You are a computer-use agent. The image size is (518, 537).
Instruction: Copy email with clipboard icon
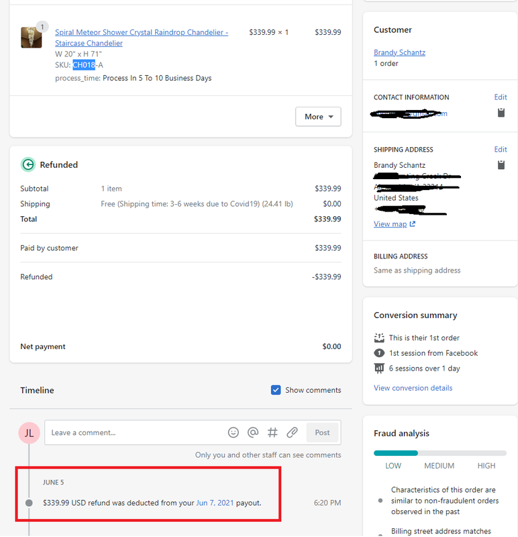point(501,113)
